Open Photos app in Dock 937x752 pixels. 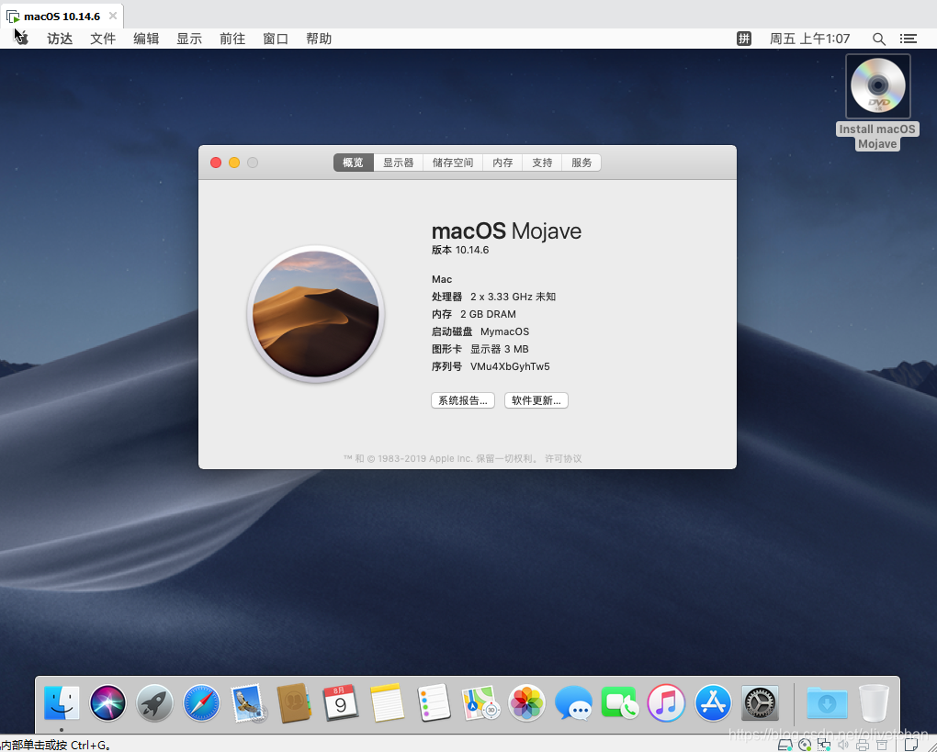coord(526,703)
